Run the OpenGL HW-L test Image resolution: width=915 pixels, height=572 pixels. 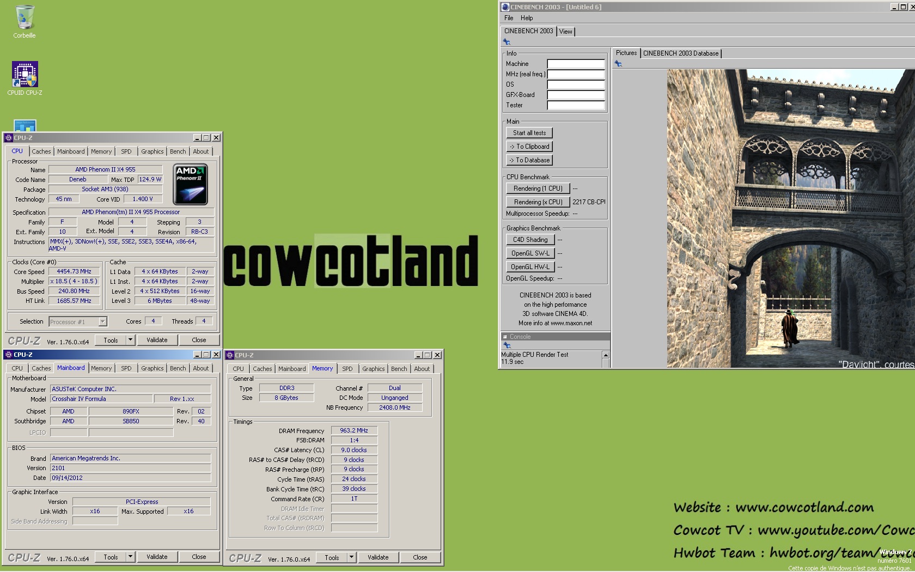530,267
